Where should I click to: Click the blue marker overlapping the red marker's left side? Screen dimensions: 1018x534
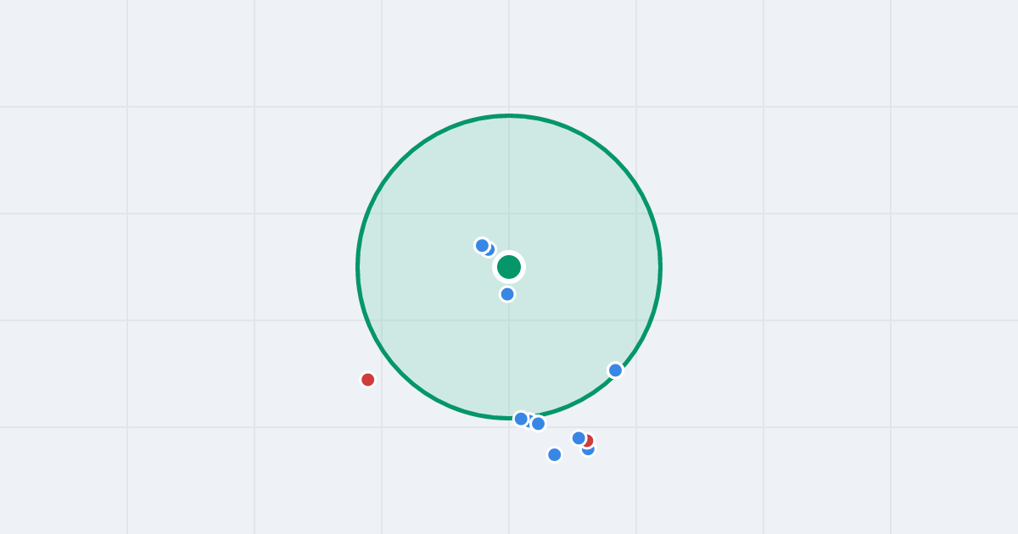click(579, 438)
